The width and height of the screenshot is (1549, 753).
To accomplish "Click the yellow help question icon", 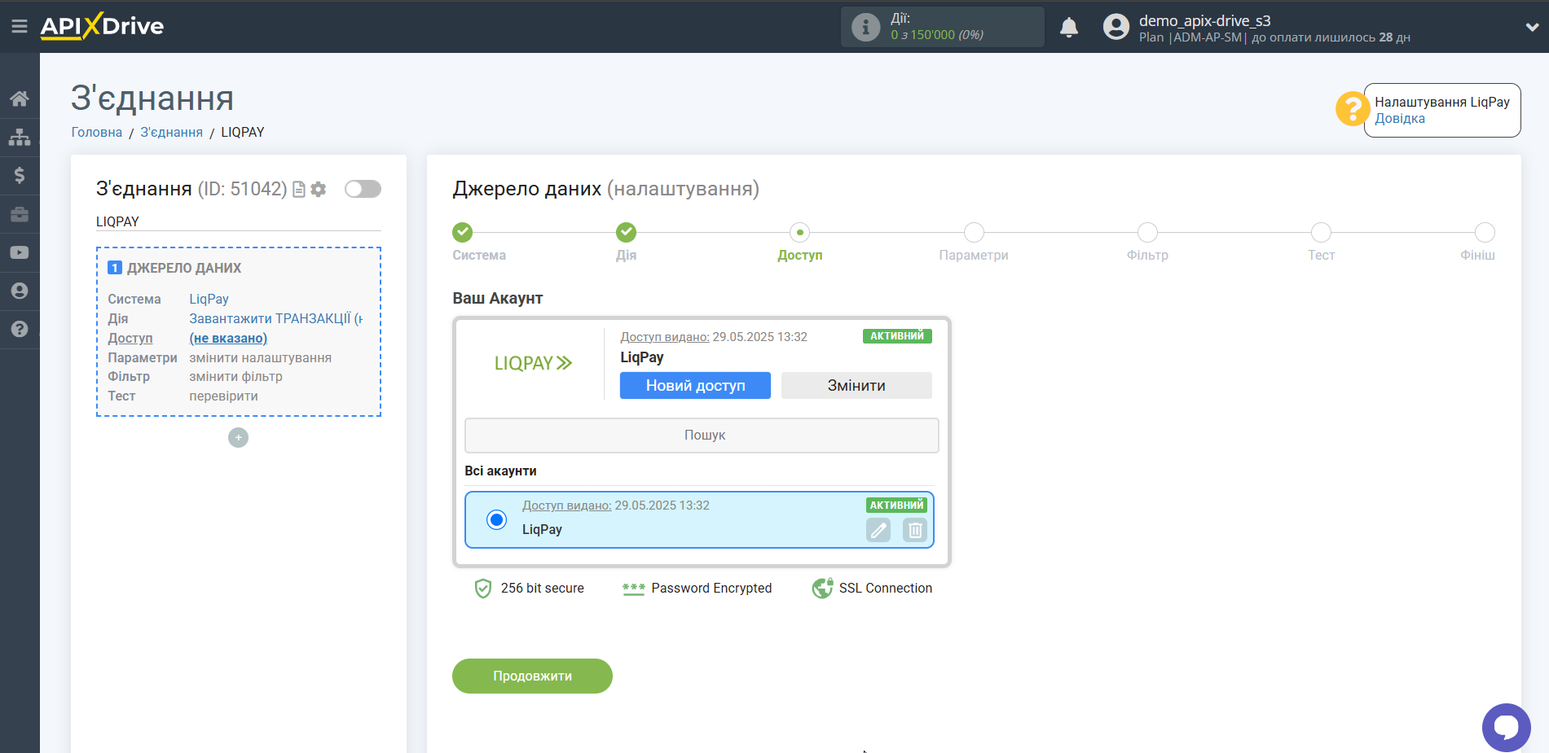I will click(x=1353, y=108).
